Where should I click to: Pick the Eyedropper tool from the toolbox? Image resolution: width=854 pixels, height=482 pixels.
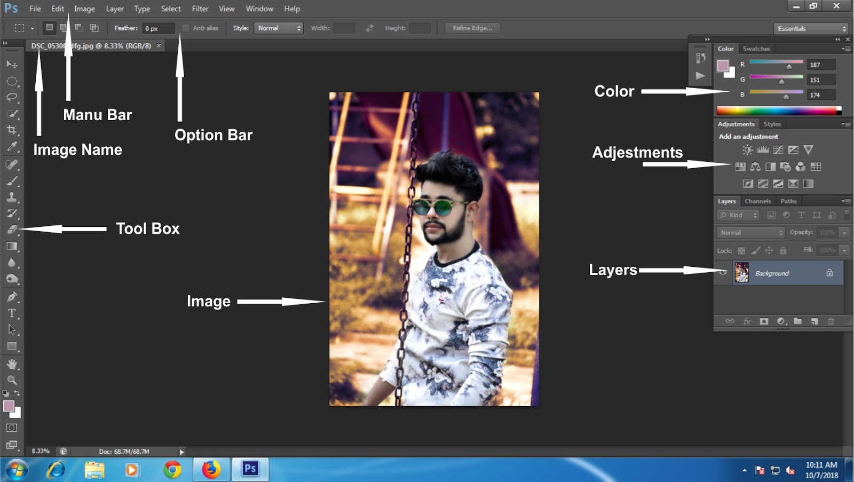12,147
